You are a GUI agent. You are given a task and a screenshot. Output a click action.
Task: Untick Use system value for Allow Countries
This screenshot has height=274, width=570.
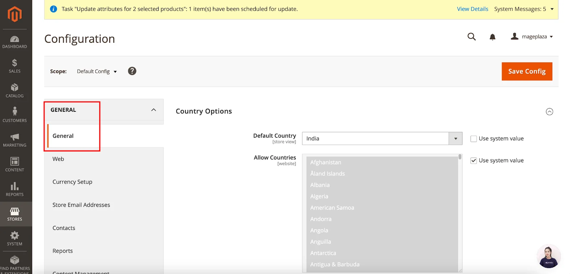click(473, 160)
